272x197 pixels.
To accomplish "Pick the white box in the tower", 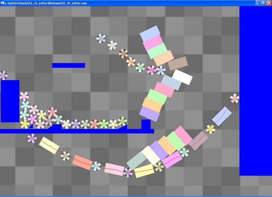I will pos(182,77).
